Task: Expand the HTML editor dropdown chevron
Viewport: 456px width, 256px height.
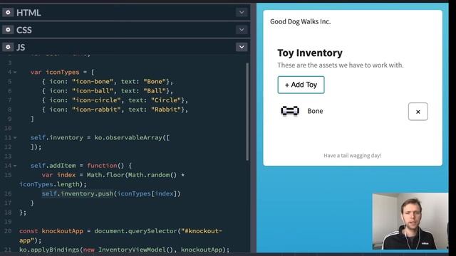Action: 242,13
